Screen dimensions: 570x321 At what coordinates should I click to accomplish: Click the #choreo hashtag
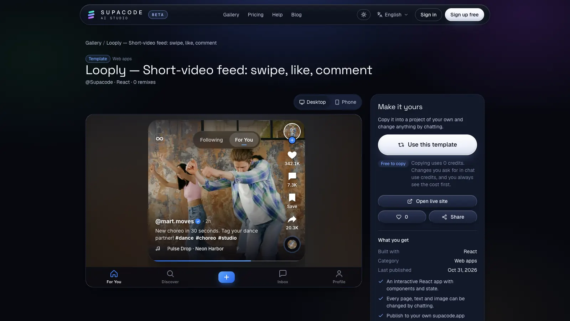tap(206, 238)
